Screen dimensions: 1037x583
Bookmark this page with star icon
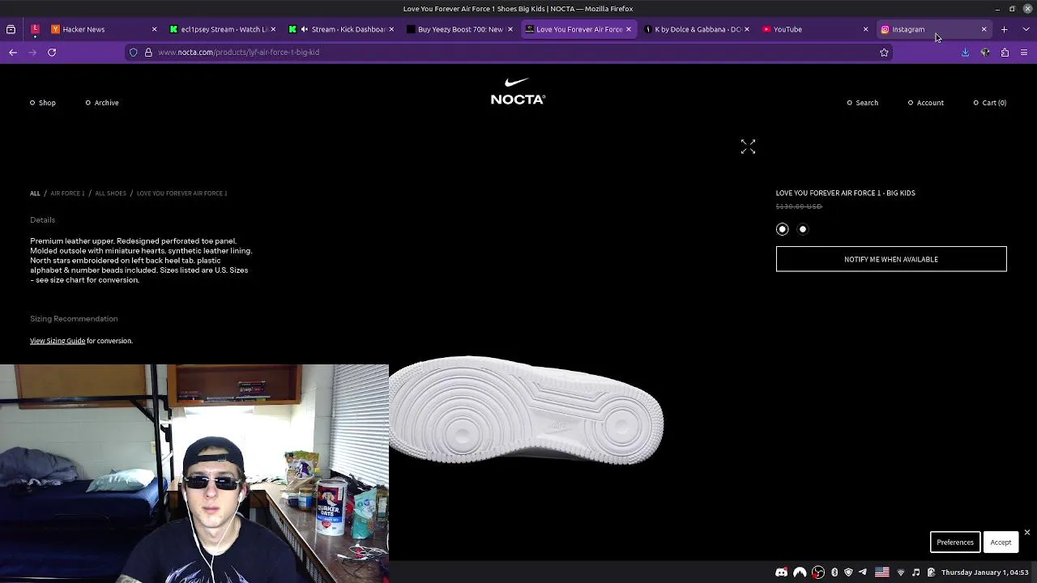(884, 52)
